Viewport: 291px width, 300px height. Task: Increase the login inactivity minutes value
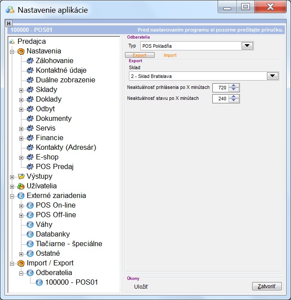(235, 86)
